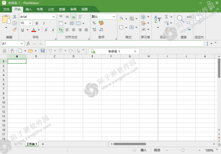Click the Delete cells icon
Image resolution: width=221 pixels, height=154 pixels.
point(144,23)
